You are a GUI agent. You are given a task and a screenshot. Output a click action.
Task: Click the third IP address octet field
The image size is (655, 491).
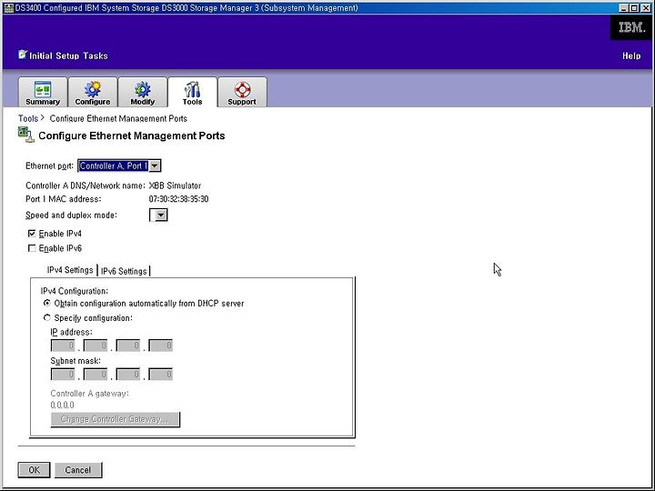tap(128, 346)
